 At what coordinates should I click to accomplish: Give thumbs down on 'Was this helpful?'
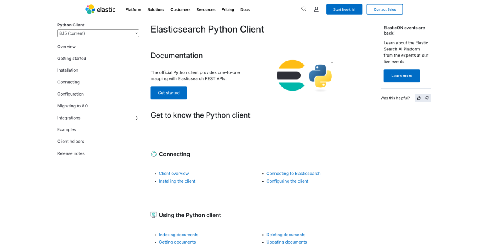tap(427, 98)
